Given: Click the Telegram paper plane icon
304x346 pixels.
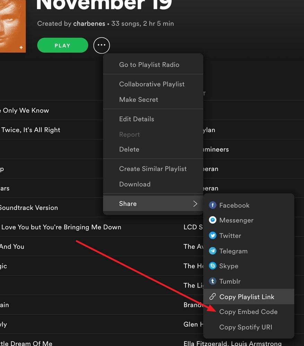Looking at the screenshot, I should (212, 251).
